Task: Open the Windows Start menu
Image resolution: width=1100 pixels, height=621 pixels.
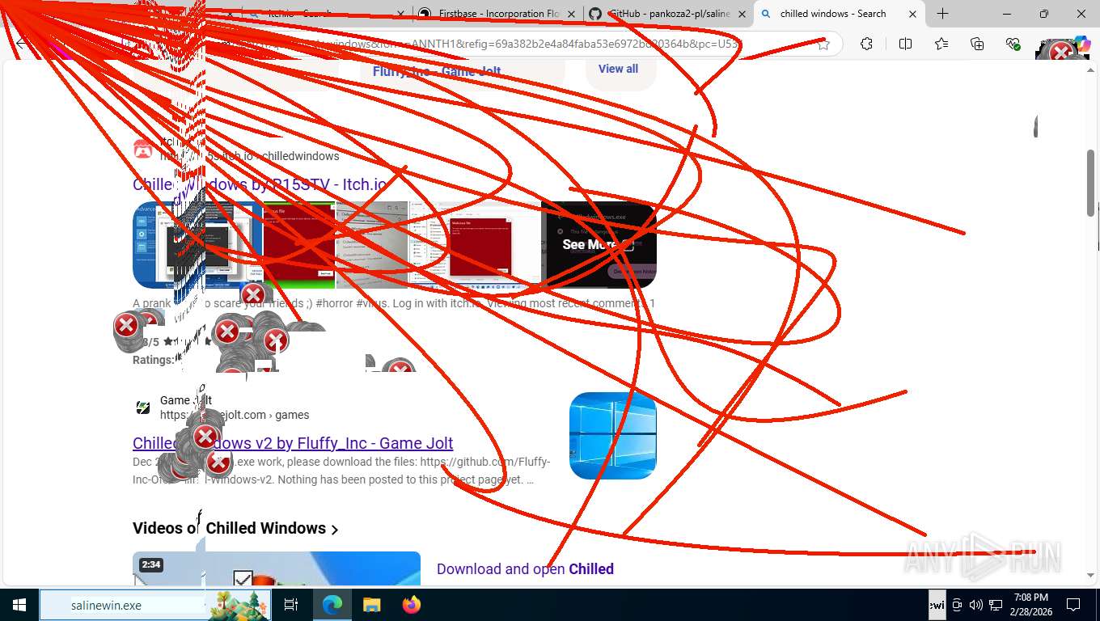Action: [19, 605]
